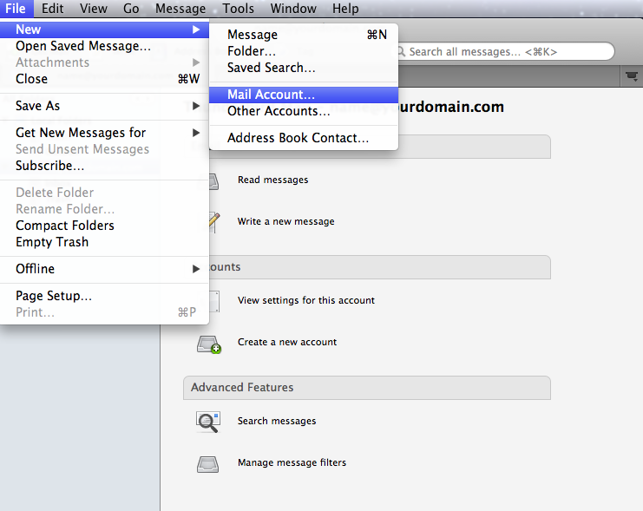Open the Go menu
This screenshot has width=643, height=511.
pos(131,8)
